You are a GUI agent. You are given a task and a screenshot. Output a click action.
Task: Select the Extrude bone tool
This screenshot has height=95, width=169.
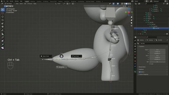click(3, 44)
